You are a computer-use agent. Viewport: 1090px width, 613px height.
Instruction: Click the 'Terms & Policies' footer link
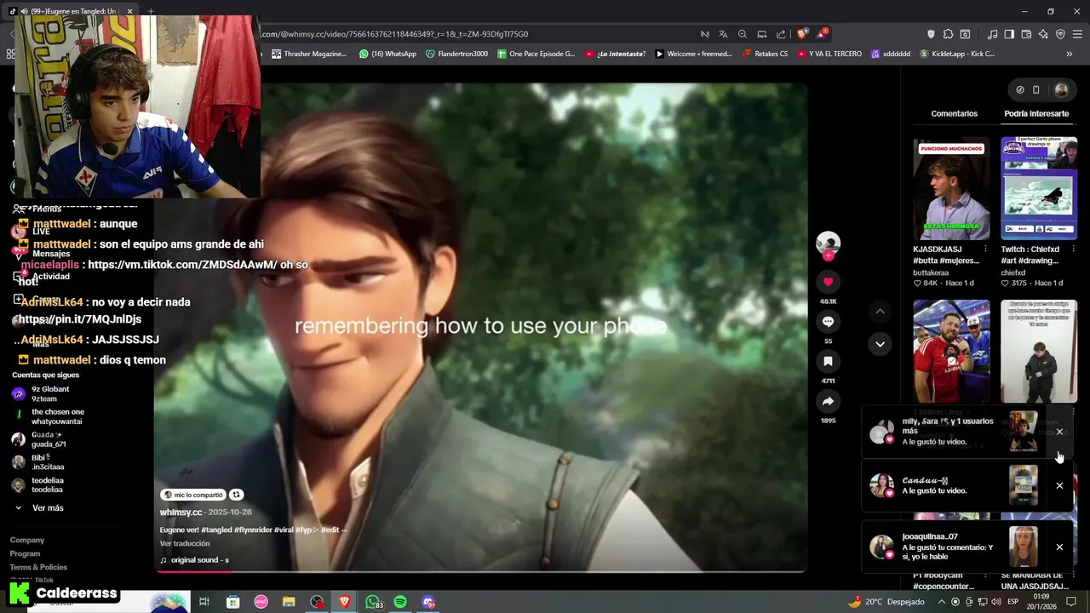[38, 567]
